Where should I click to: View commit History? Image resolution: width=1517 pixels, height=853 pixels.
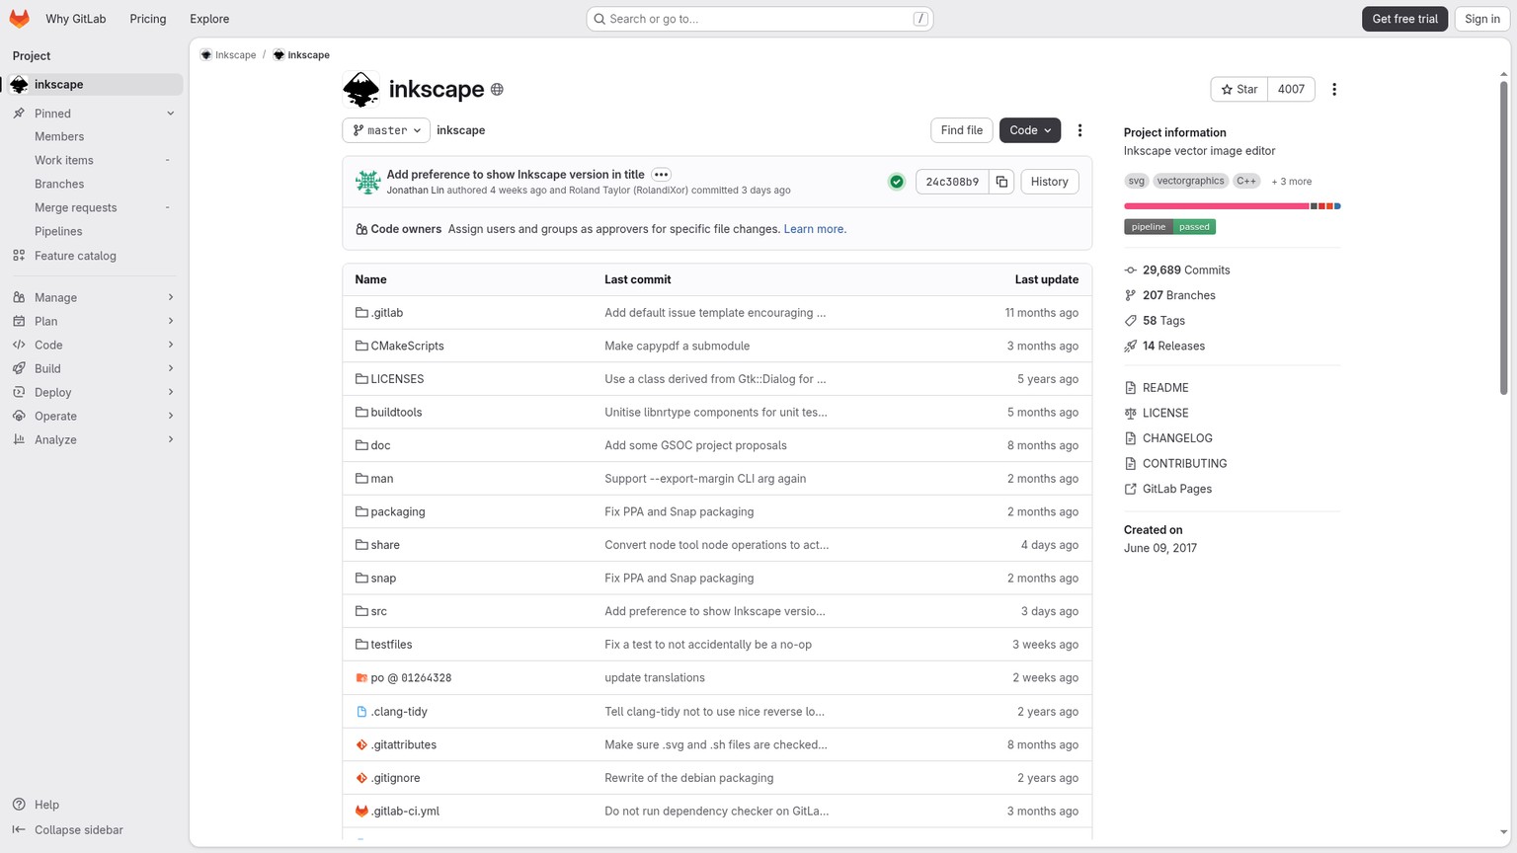[1049, 182]
